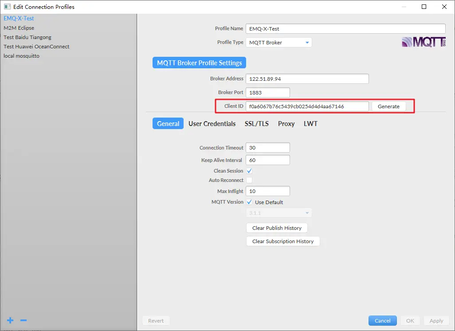Select Test Huawei OceanConnect profile
The width and height of the screenshot is (455, 331).
[x=68, y=47]
